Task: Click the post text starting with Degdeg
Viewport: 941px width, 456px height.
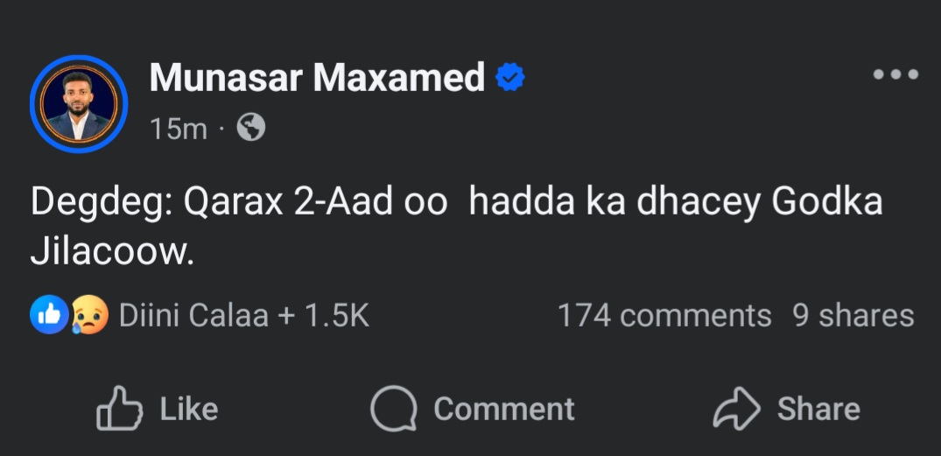Action: pyautogui.click(x=455, y=203)
